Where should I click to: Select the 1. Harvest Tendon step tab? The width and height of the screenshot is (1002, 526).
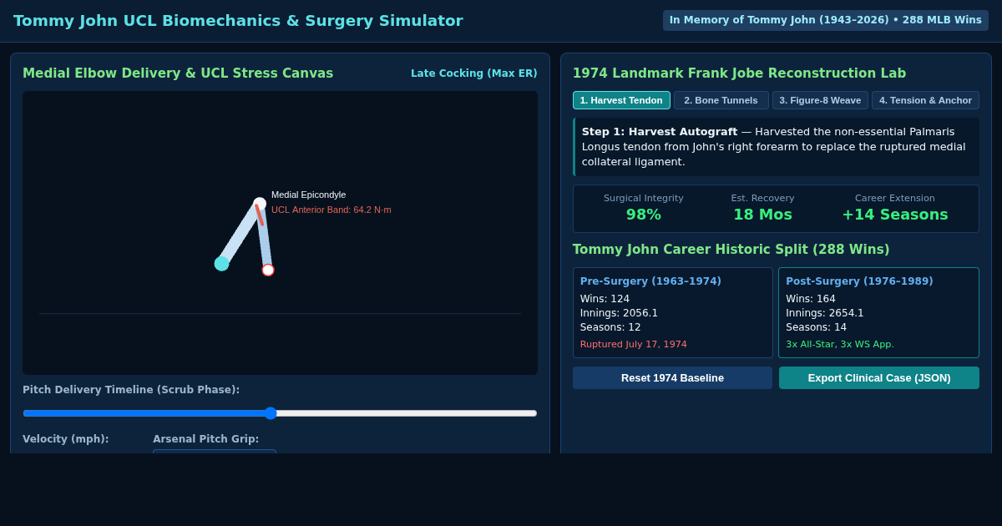621,100
